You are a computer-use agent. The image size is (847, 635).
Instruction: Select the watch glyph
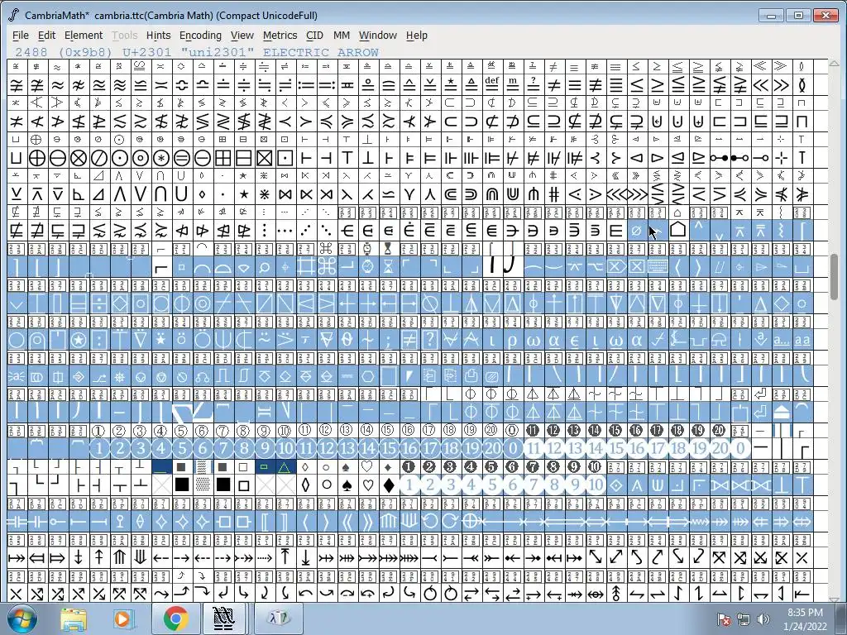pyautogui.click(x=368, y=267)
